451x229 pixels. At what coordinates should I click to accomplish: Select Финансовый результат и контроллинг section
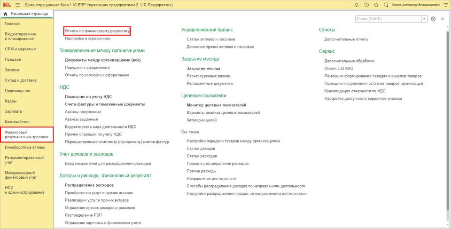pyautogui.click(x=27, y=134)
